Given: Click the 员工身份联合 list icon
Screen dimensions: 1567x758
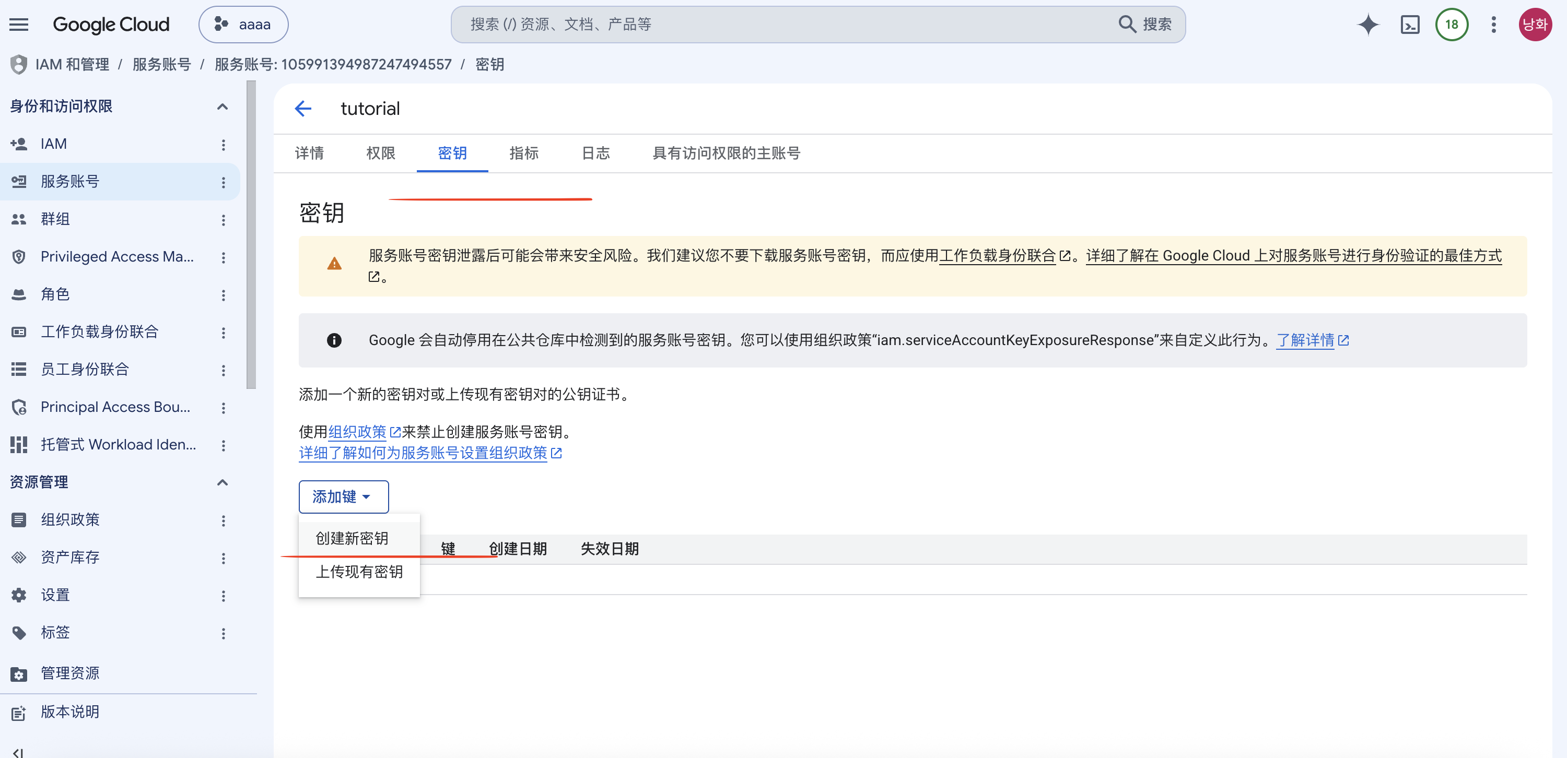Looking at the screenshot, I should [19, 370].
